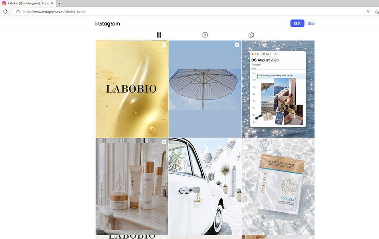Screen dimensions: 379x239
Task: Switch to the Reels tab
Action: click(x=205, y=35)
